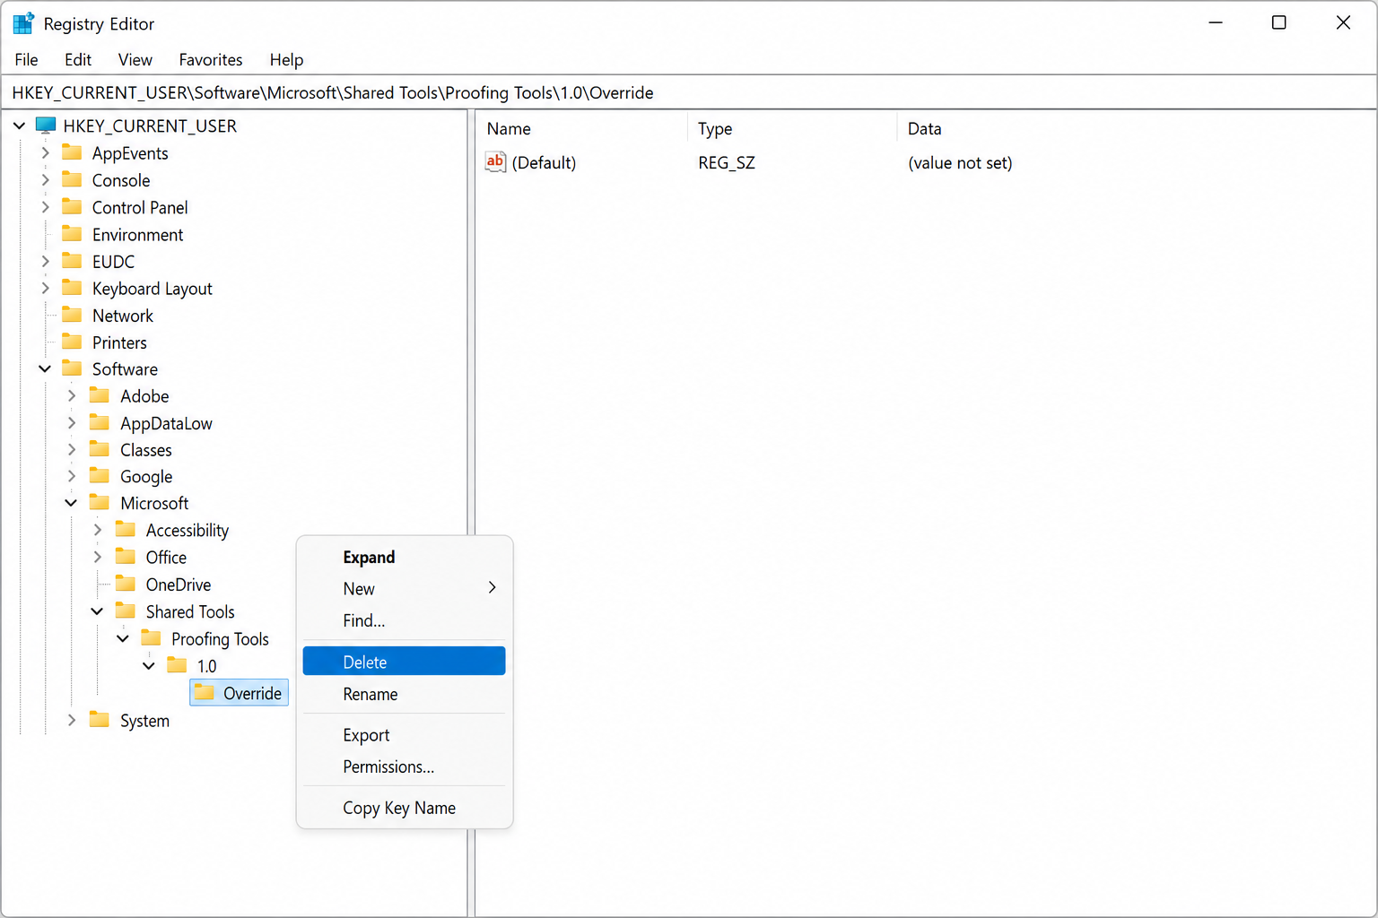Click the Control Panel folder icon
Image resolution: width=1378 pixels, height=918 pixels.
pyautogui.click(x=72, y=206)
